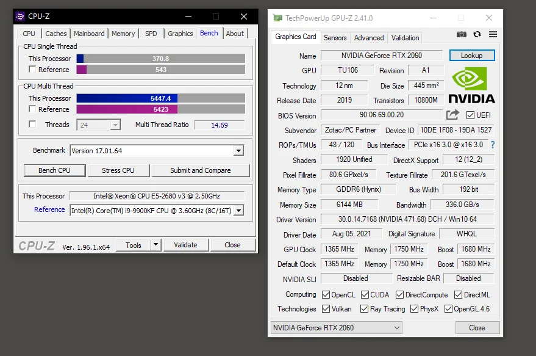Click the CPU-Z title bar app icon
This screenshot has width=536, height=356.
pos(20,16)
